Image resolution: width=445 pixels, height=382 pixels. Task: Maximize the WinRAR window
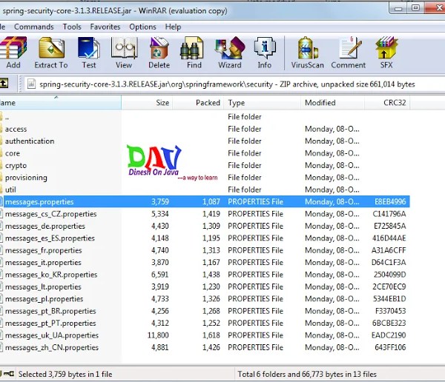(415, 8)
